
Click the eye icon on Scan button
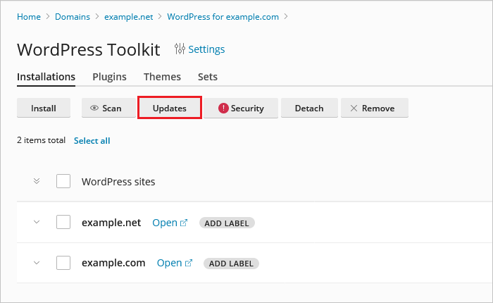coord(94,108)
